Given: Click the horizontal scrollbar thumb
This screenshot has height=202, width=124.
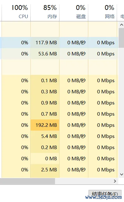Looking at the screenshot, I should click(x=28, y=181).
